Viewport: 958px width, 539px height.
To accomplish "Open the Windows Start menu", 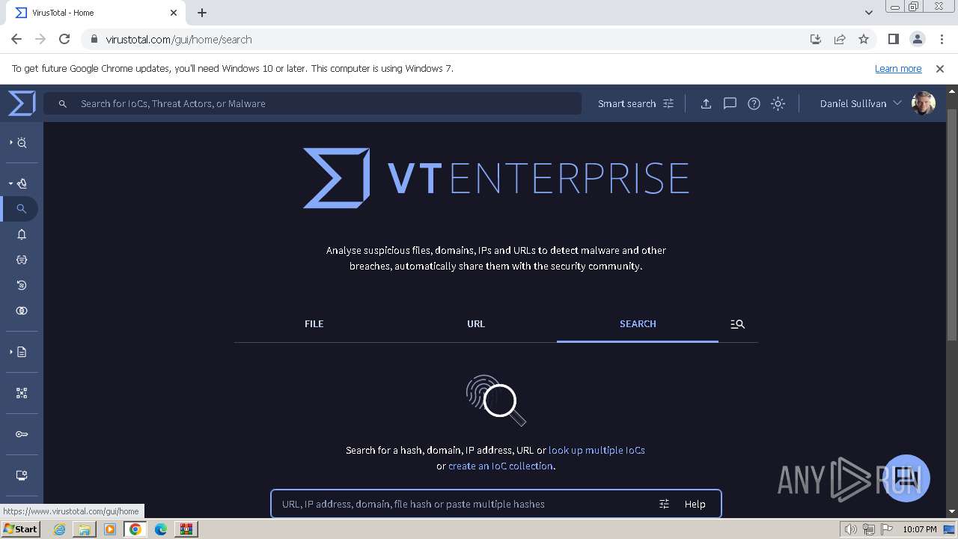I will pos(20,529).
